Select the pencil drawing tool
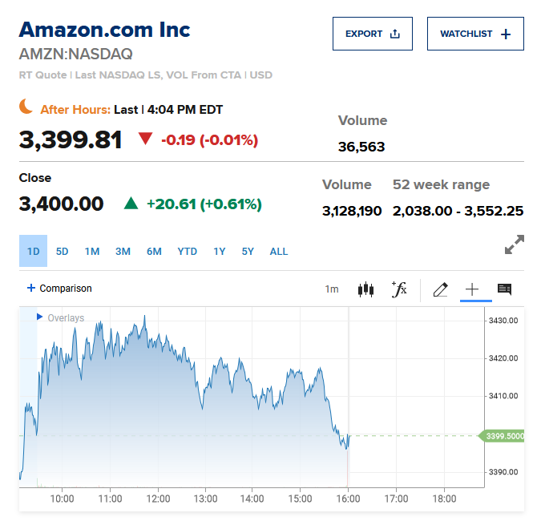The image size is (541, 521). tap(440, 289)
